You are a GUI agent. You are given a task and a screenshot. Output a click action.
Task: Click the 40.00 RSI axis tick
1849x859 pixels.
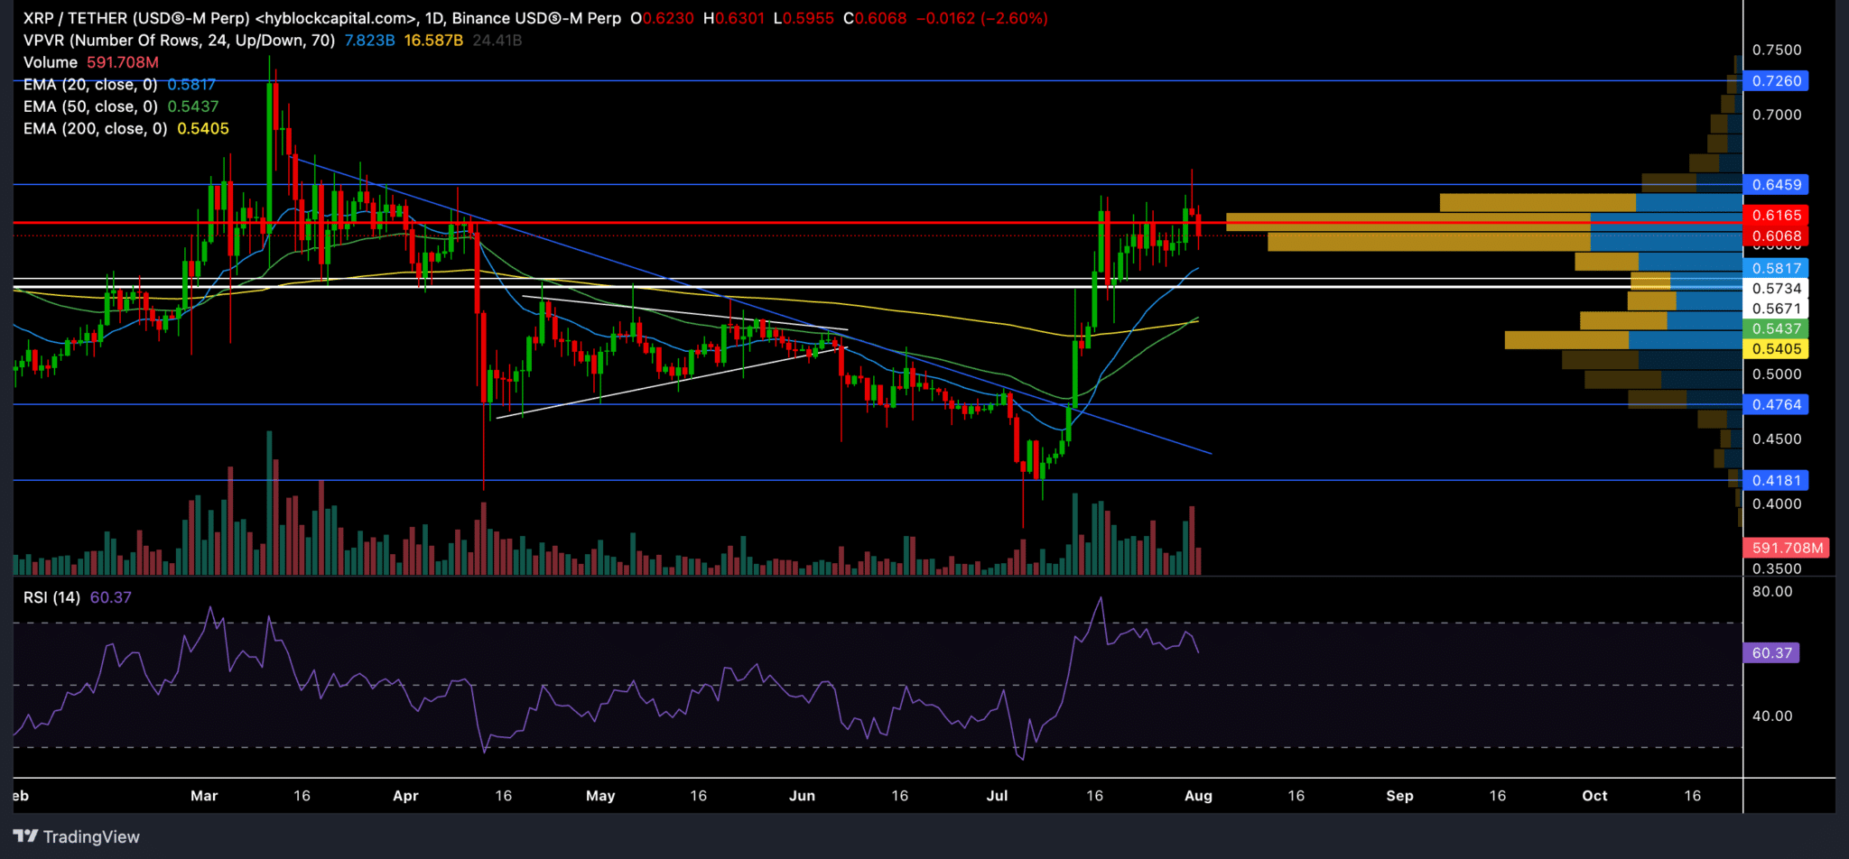pos(1771,716)
